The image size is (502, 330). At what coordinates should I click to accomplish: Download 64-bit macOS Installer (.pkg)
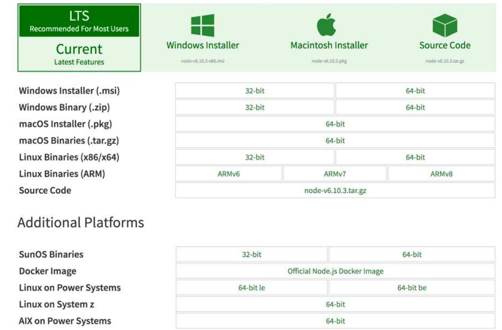click(x=335, y=124)
